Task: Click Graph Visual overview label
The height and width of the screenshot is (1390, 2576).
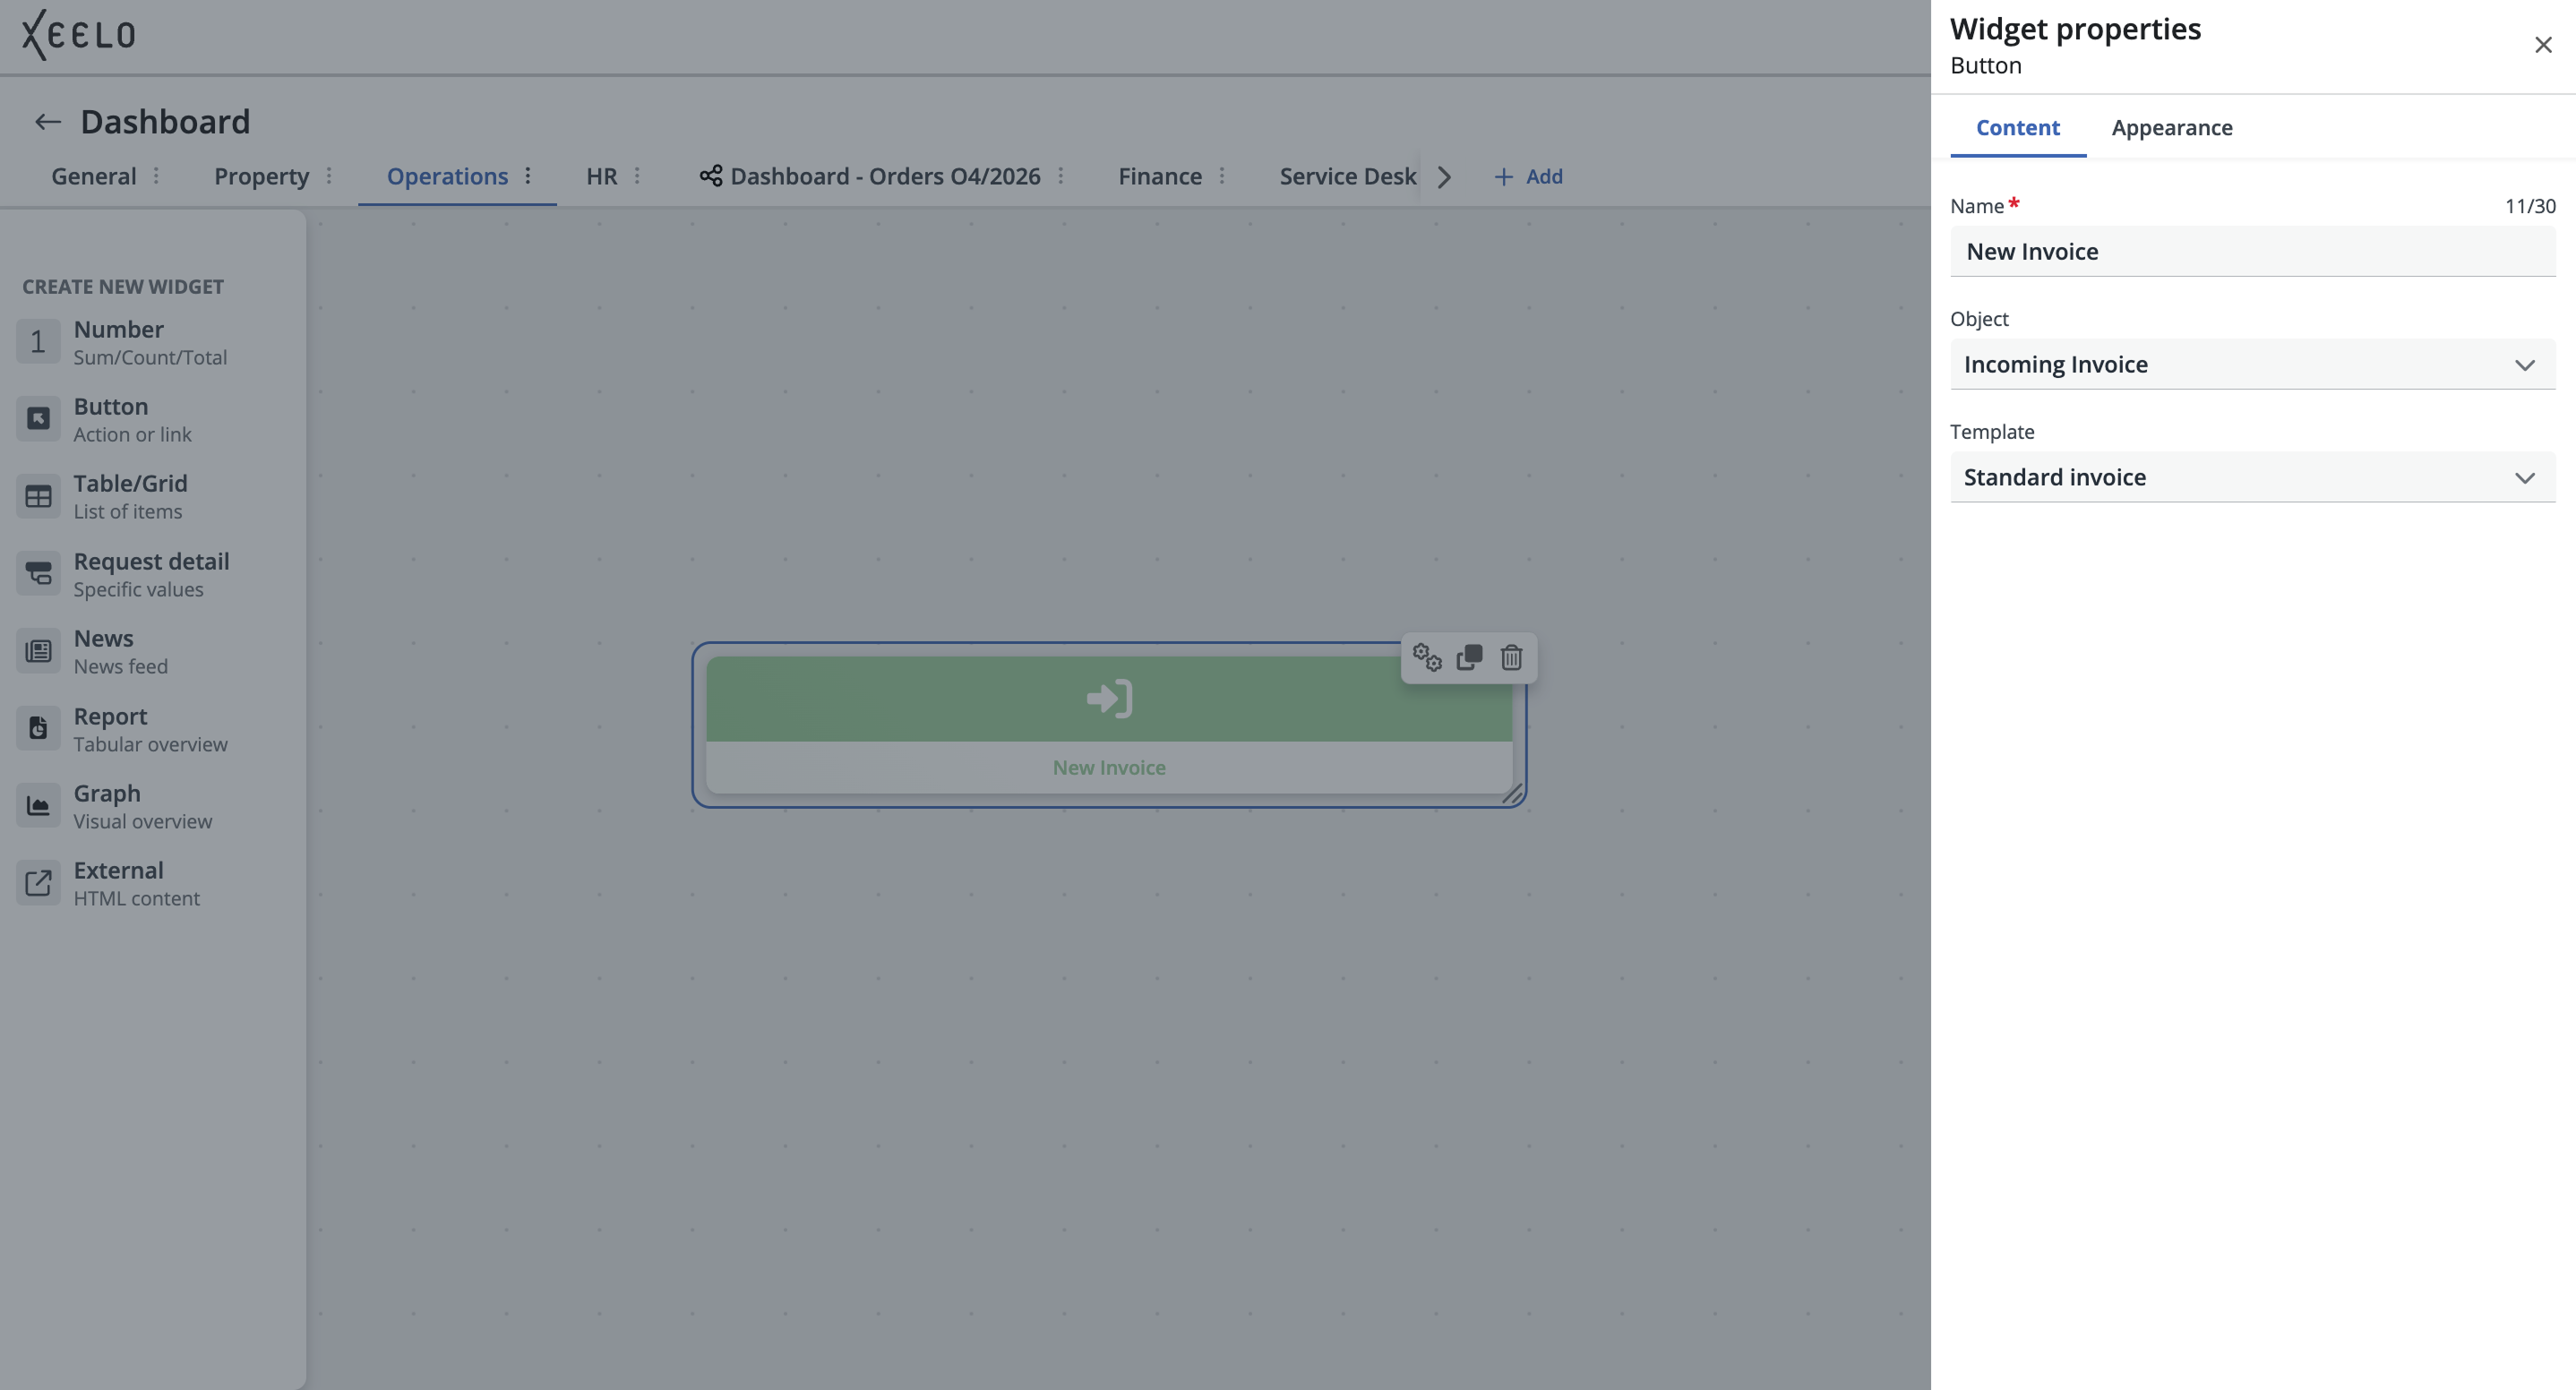Action: (x=143, y=806)
